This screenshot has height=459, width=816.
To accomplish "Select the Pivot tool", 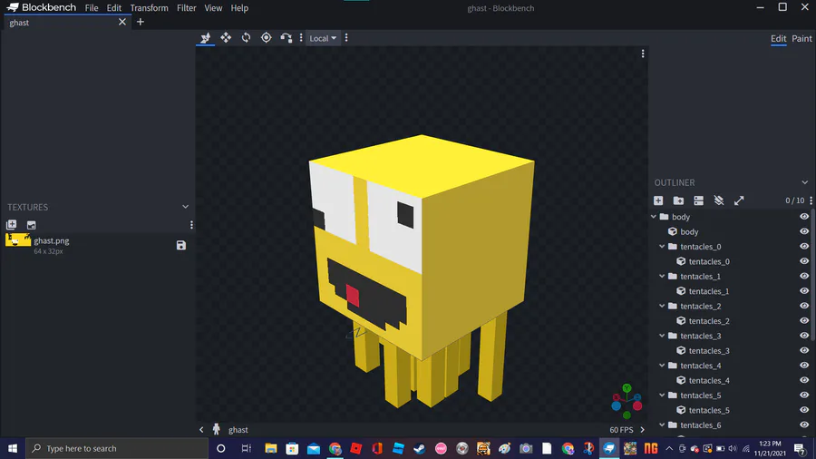I will click(266, 38).
